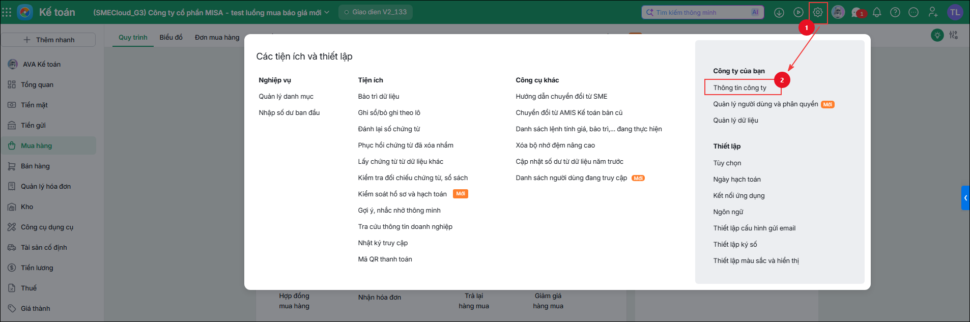Click the Thêm nhanh button
The height and width of the screenshot is (322, 970).
click(x=48, y=40)
